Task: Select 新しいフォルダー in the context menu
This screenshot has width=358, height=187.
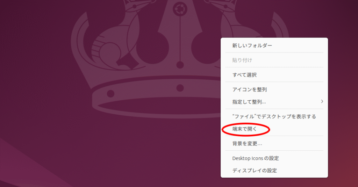Action: point(274,45)
